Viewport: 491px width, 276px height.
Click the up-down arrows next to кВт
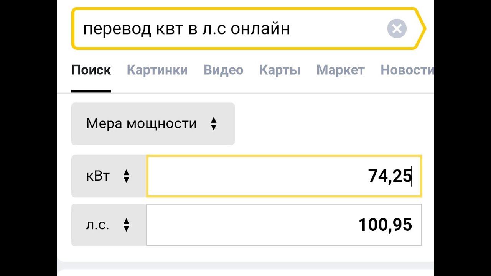pyautogui.click(x=126, y=176)
